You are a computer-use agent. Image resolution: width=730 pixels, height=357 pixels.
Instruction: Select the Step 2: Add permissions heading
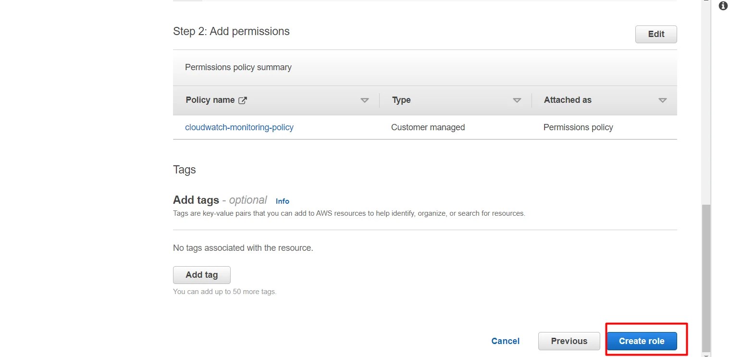231,31
